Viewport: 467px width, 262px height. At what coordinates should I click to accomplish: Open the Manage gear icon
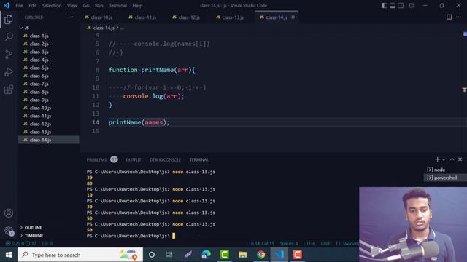(9, 231)
